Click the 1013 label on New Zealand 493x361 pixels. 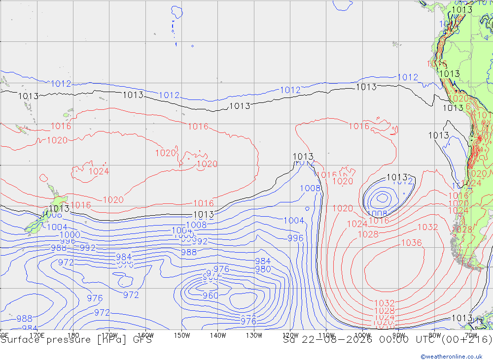[59, 209]
